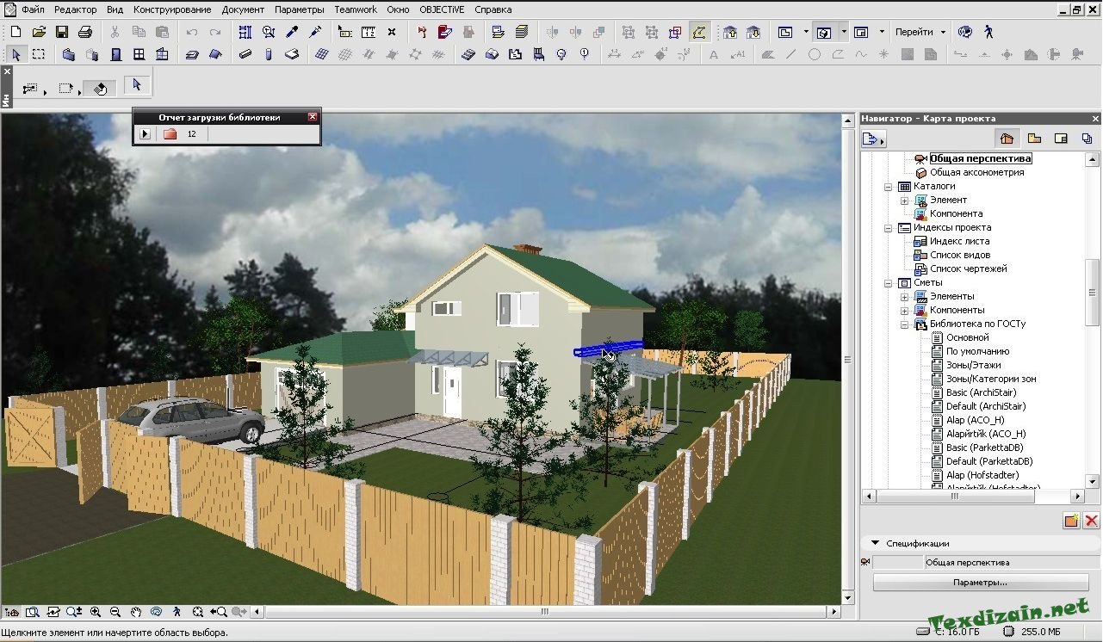This screenshot has width=1103, height=642.
Task: Switch Navigator to Layout Book icon
Action: point(1061,139)
